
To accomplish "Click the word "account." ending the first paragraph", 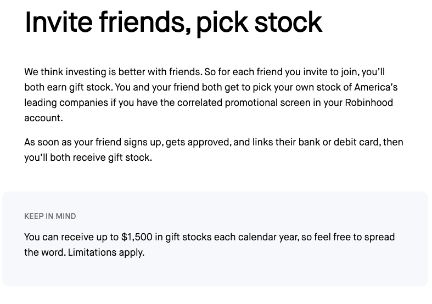I will 43,118.
